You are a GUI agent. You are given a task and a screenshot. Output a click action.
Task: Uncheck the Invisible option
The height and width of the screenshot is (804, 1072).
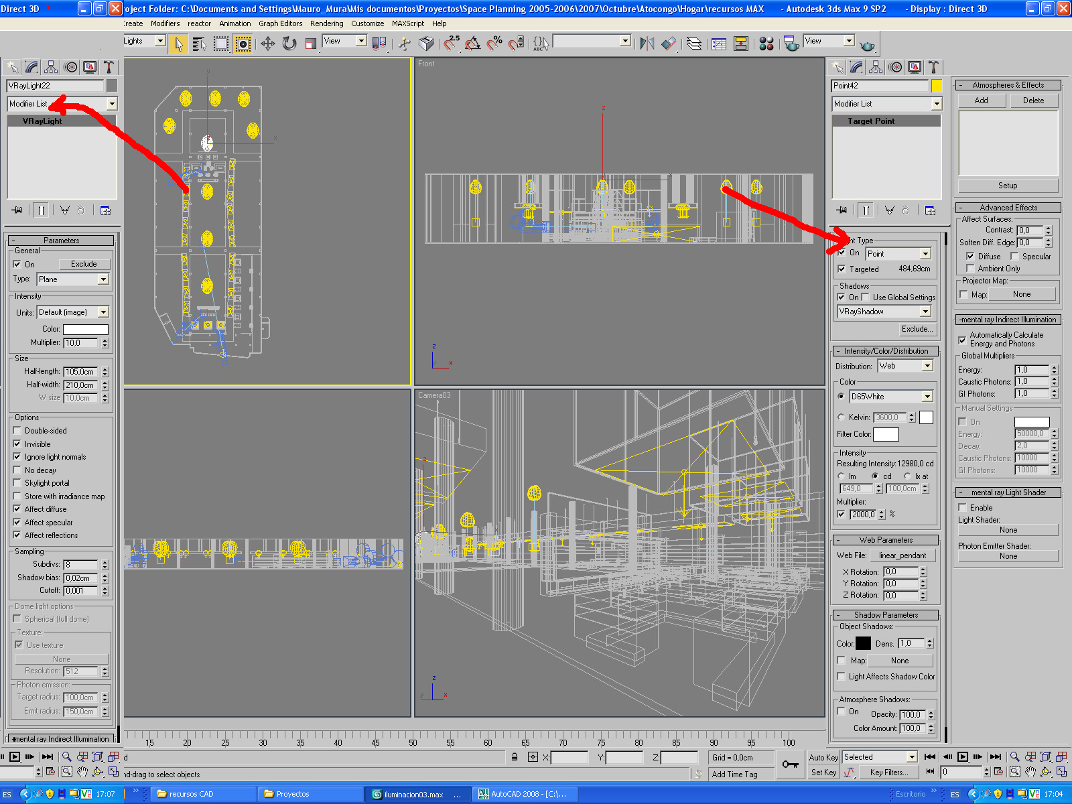[x=17, y=444]
